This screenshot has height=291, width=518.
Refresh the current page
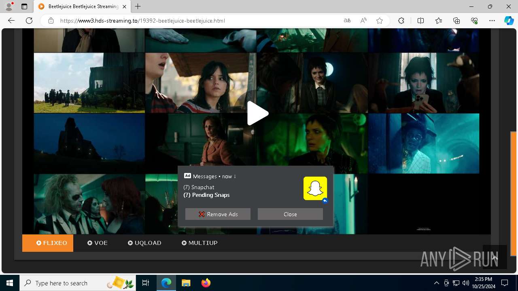pyautogui.click(x=29, y=21)
